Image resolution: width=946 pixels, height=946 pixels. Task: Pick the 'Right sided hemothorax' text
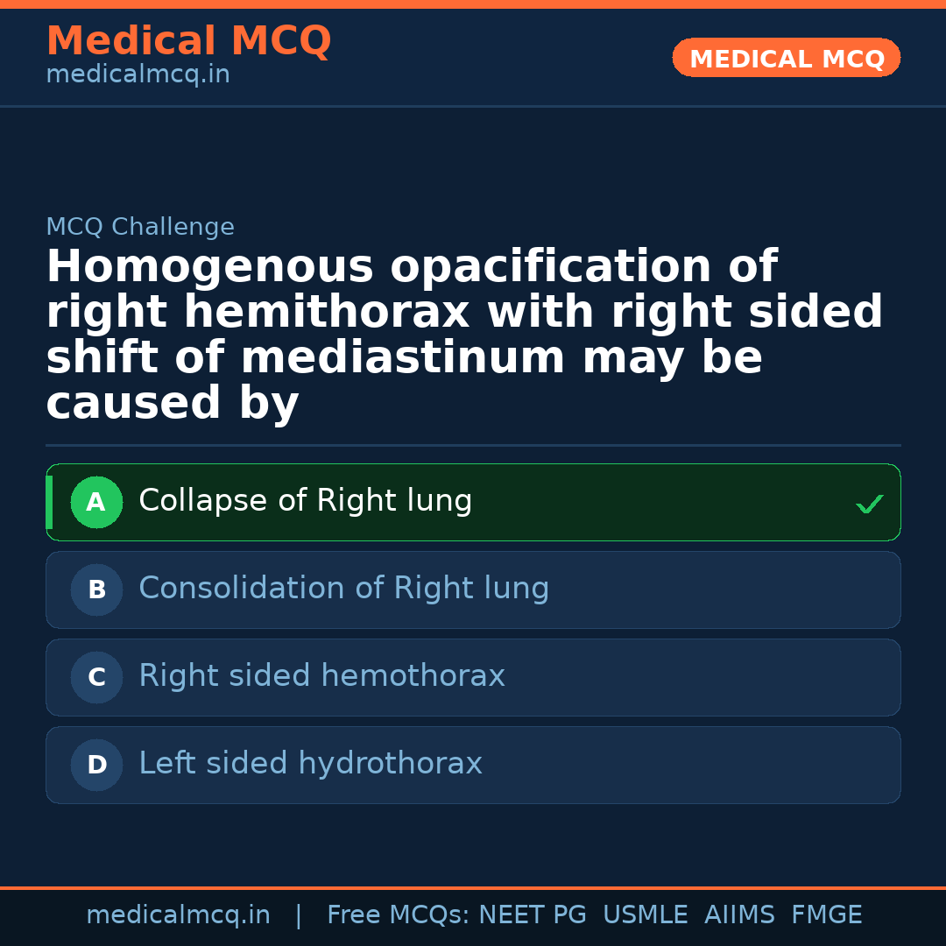click(x=321, y=676)
